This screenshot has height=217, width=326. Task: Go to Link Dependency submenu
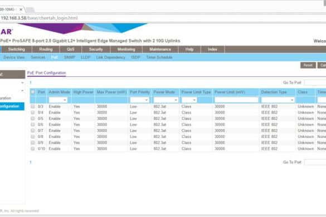110,57
